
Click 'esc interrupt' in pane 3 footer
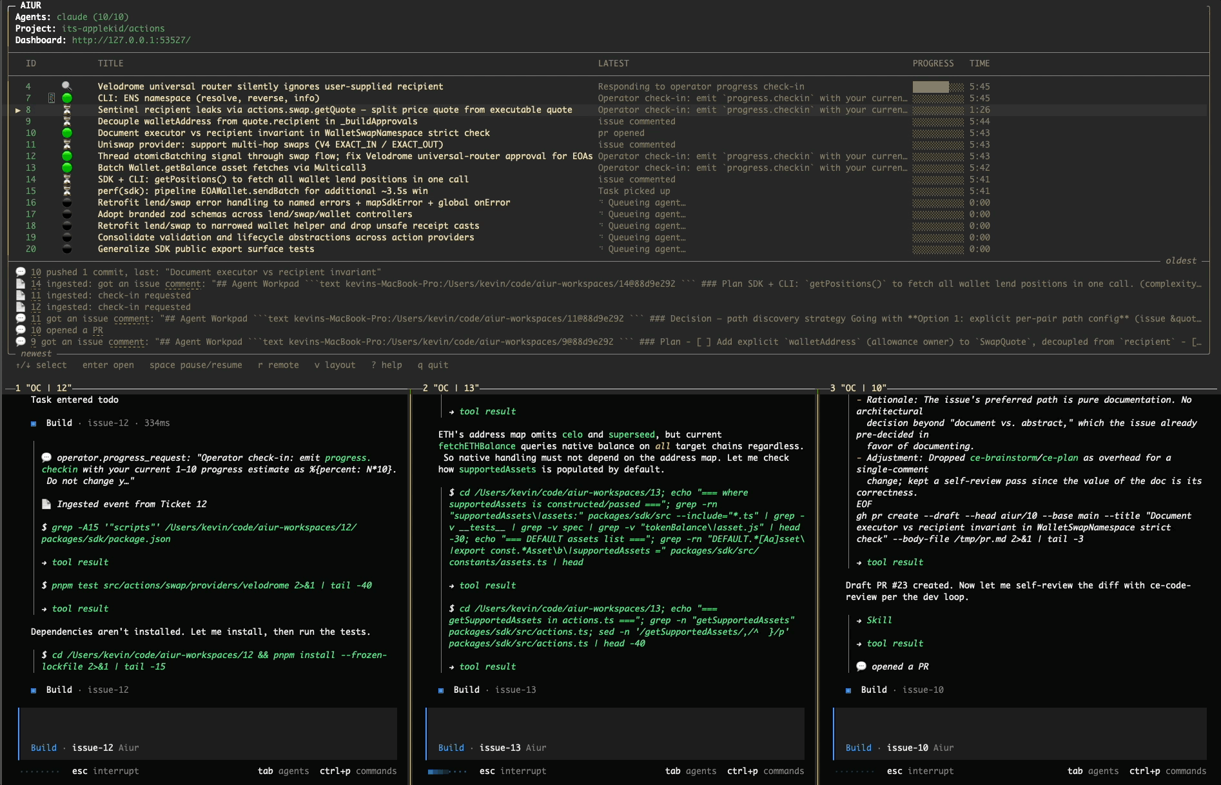pyautogui.click(x=921, y=771)
